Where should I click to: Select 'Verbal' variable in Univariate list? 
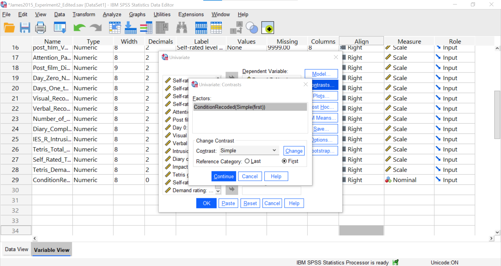point(176,143)
